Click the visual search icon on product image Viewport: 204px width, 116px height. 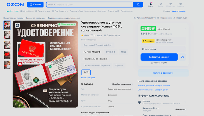point(17,25)
